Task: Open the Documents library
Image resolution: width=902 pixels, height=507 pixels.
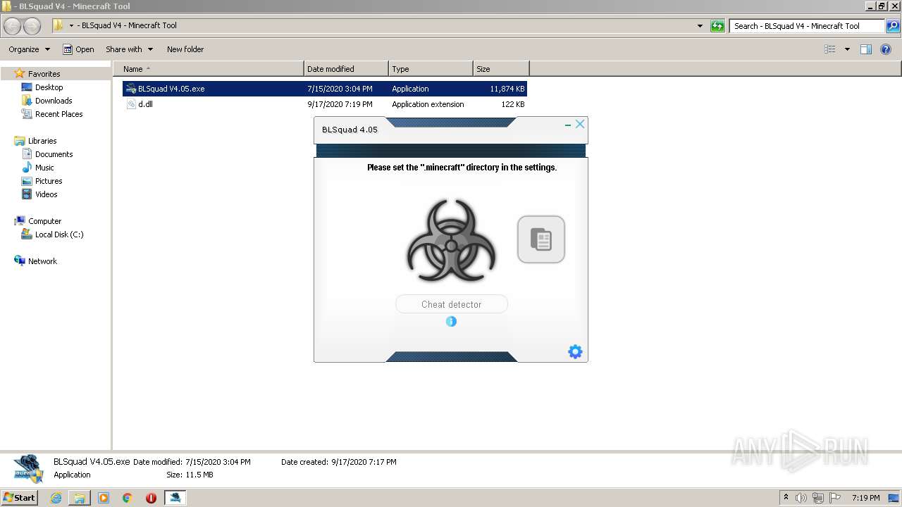Action: click(x=54, y=154)
